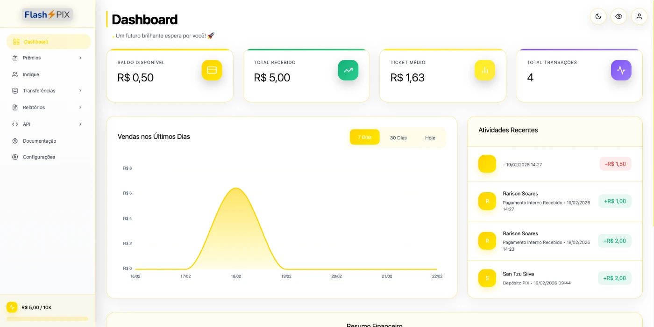This screenshot has height=327, width=654.
Task: Click the yellow S avatar for San Tzu Silva
Action: click(487, 278)
